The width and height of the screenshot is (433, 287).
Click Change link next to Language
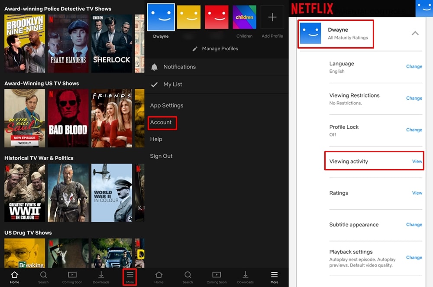[x=414, y=66]
